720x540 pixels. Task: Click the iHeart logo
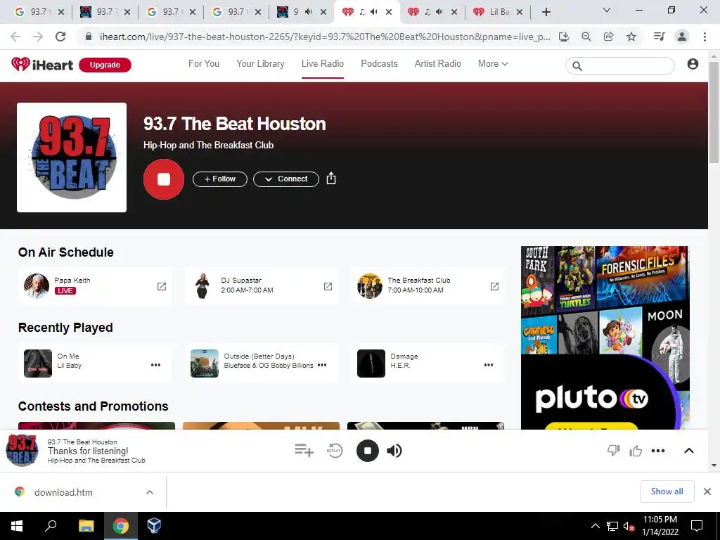pyautogui.click(x=42, y=65)
